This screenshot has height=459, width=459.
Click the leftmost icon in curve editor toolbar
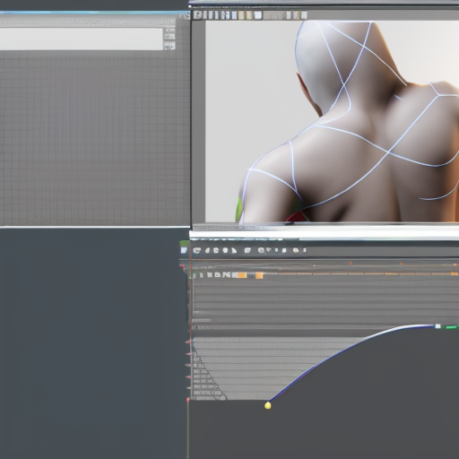pos(197,250)
